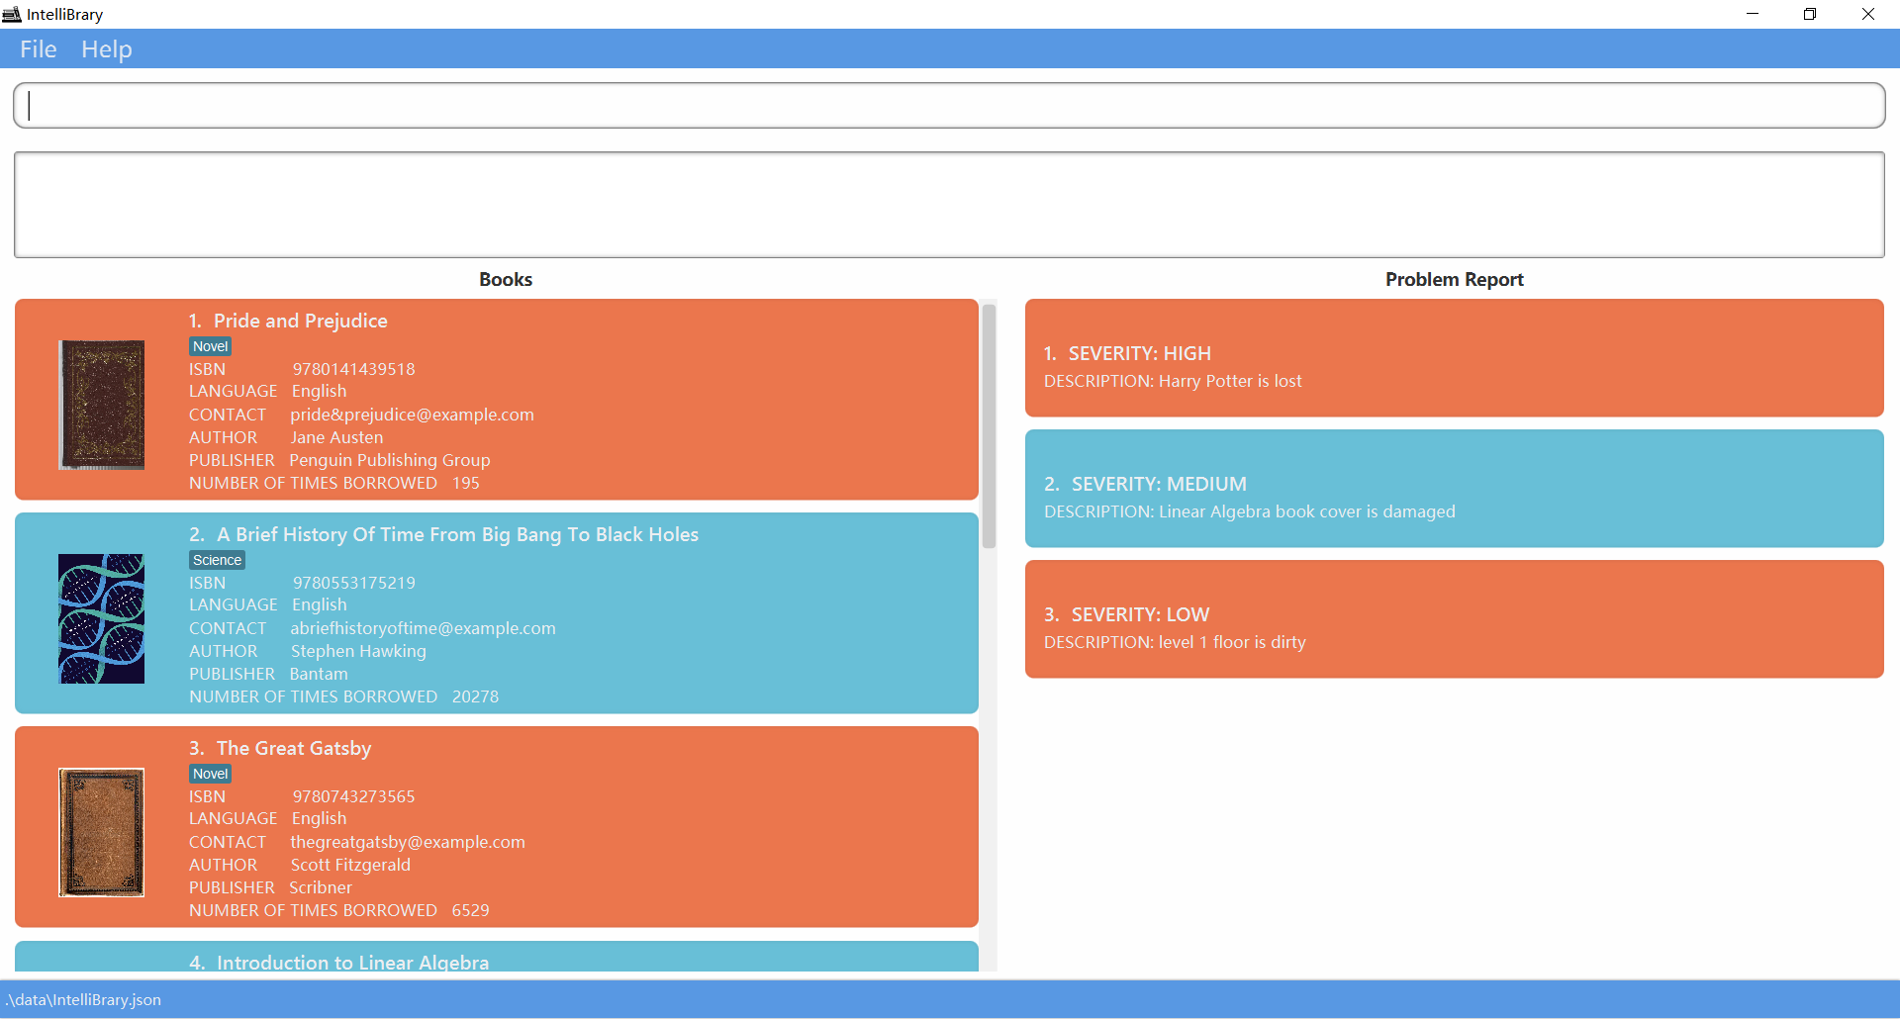1900x1019 pixels.
Task: Click the A Brief History Of Time cover thumbnail
Action: [102, 618]
